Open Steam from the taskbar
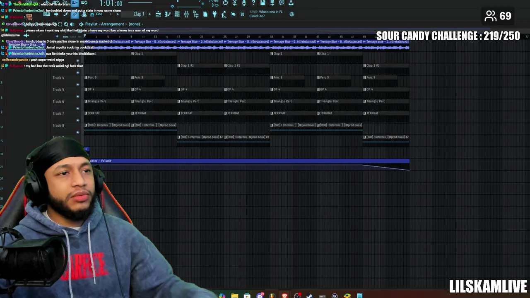 click(x=309, y=296)
